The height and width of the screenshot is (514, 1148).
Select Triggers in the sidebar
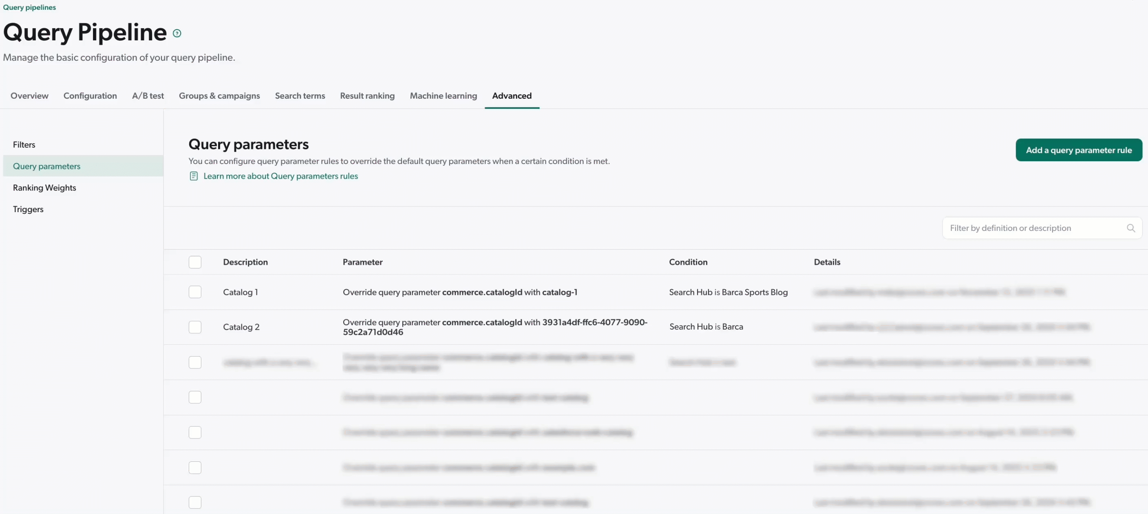(x=28, y=208)
